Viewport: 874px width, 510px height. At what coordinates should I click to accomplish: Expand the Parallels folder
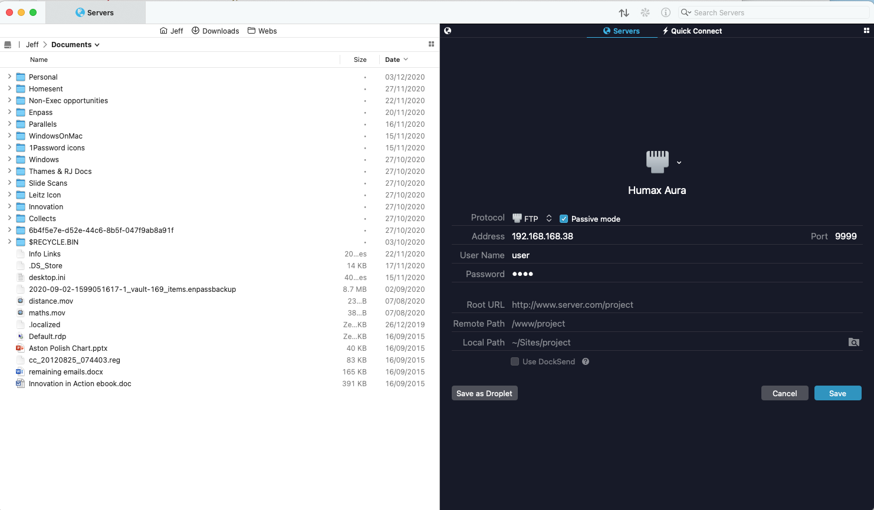tap(9, 124)
